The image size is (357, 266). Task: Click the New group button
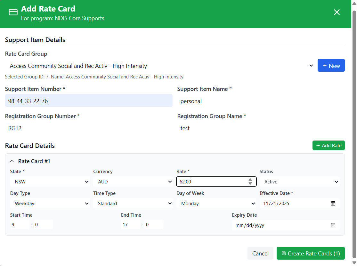[x=331, y=65]
